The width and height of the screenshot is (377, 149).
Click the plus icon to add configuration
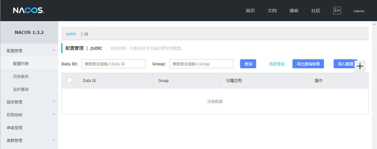(x=360, y=66)
